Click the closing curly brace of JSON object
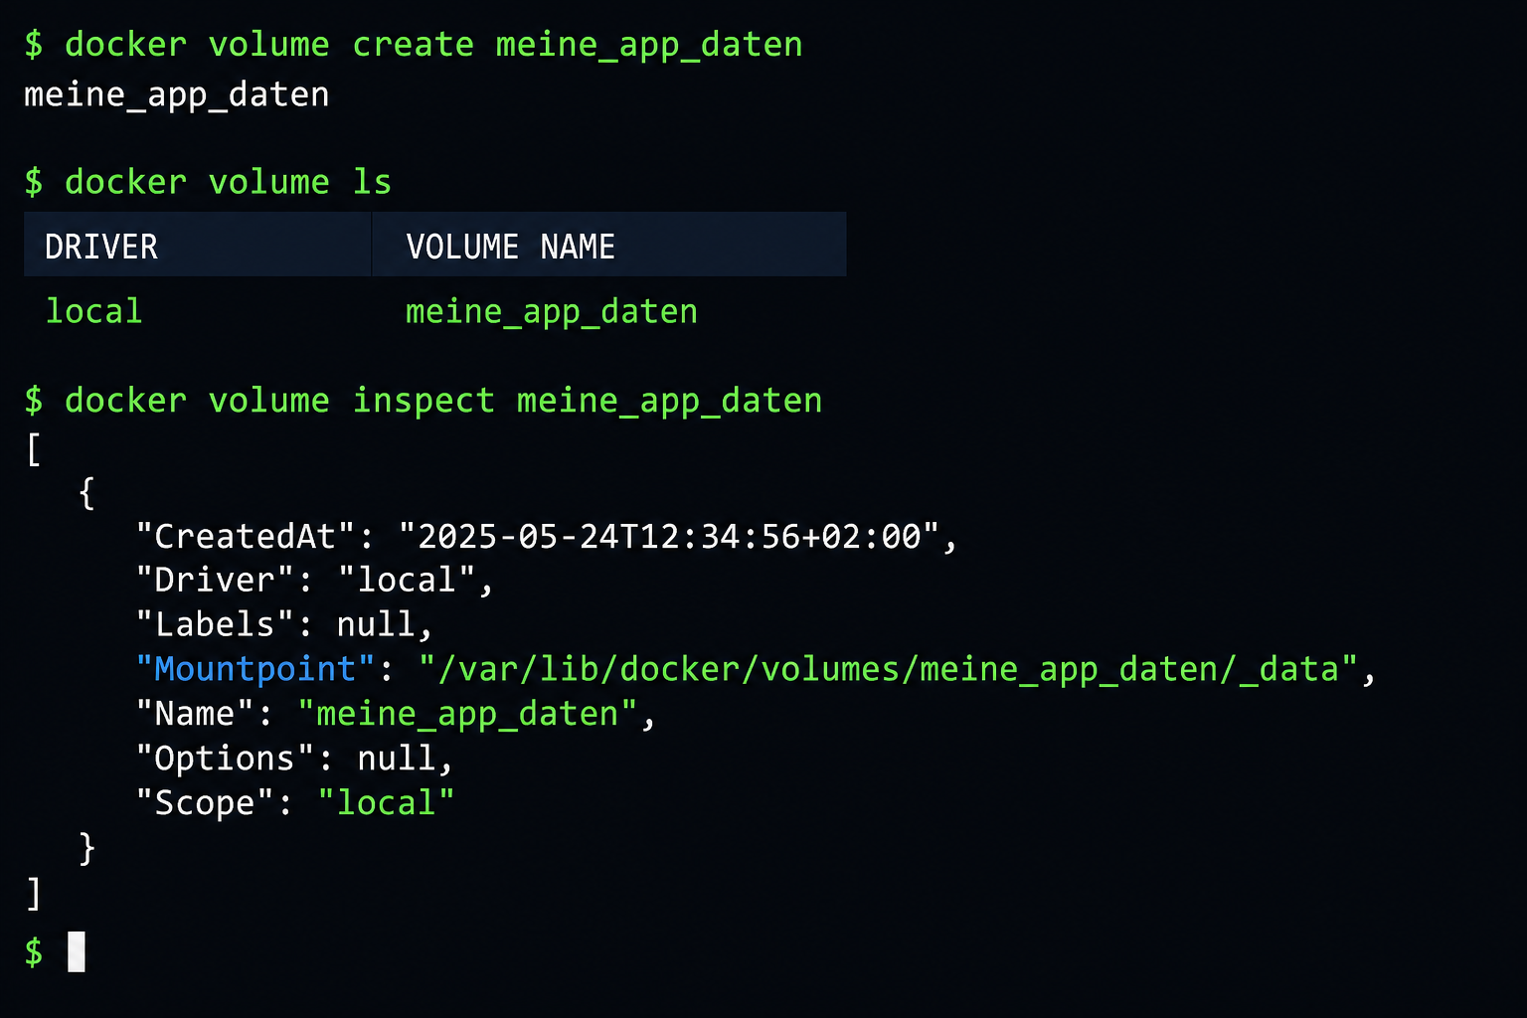This screenshot has height=1018, width=1527. coord(86,848)
